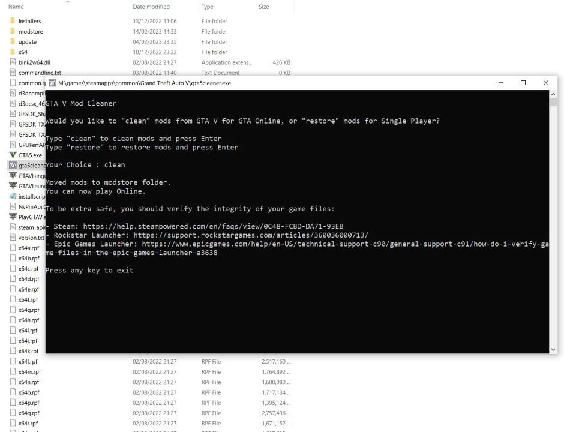
Task: Select the x64 folder icon
Action: [13, 52]
